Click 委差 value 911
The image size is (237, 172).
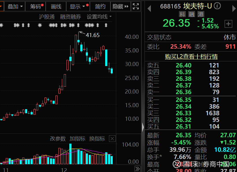[231, 47]
